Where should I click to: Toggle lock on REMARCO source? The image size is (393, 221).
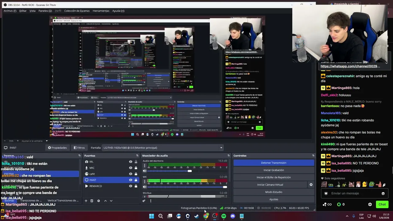tap(136, 186)
